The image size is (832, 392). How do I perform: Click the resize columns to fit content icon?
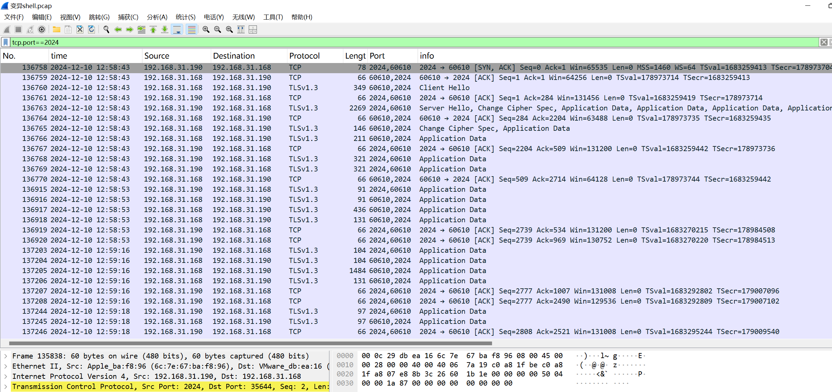tap(241, 30)
